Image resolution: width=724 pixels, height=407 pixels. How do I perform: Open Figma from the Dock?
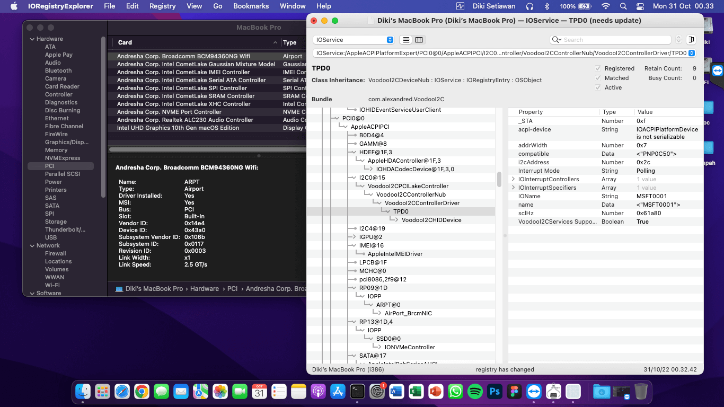[x=514, y=392]
